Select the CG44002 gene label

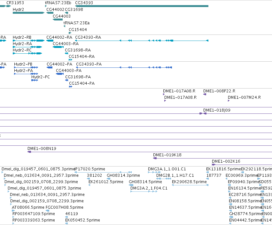click(55, 10)
